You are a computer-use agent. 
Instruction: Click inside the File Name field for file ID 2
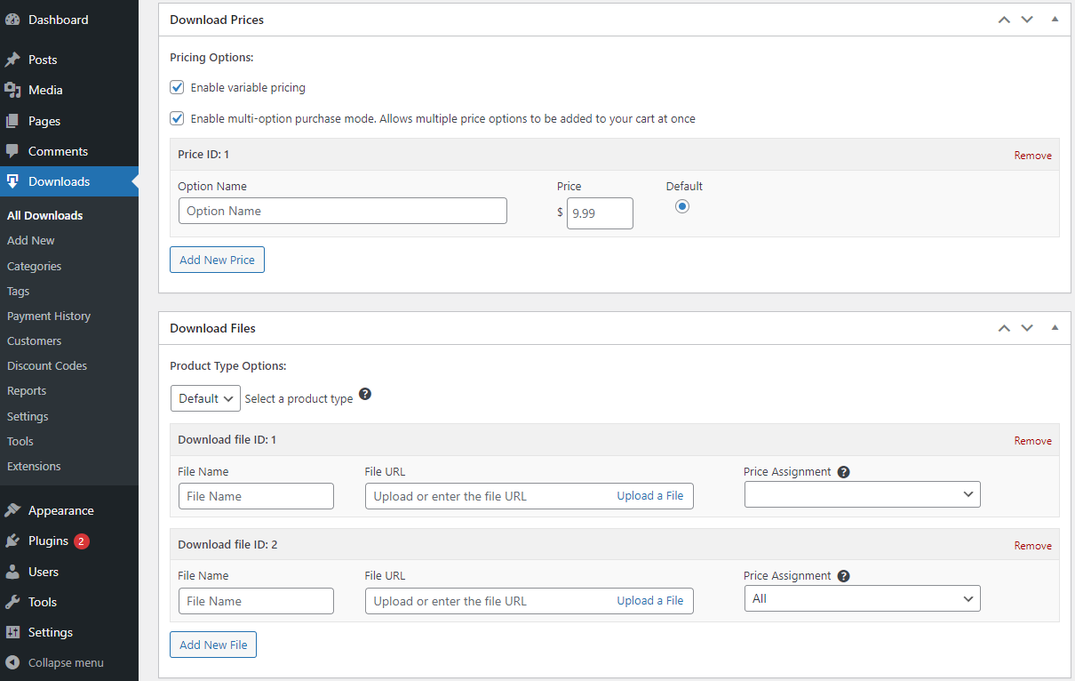[256, 600]
